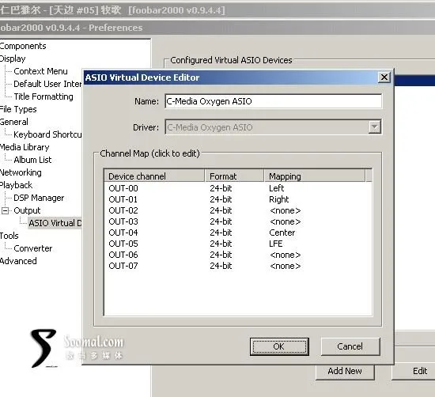Open Converter under Tools
The height and width of the screenshot is (397, 435).
coord(33,248)
